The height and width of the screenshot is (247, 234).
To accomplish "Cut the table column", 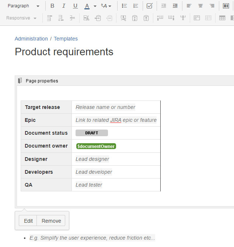I will (x=123, y=18).
